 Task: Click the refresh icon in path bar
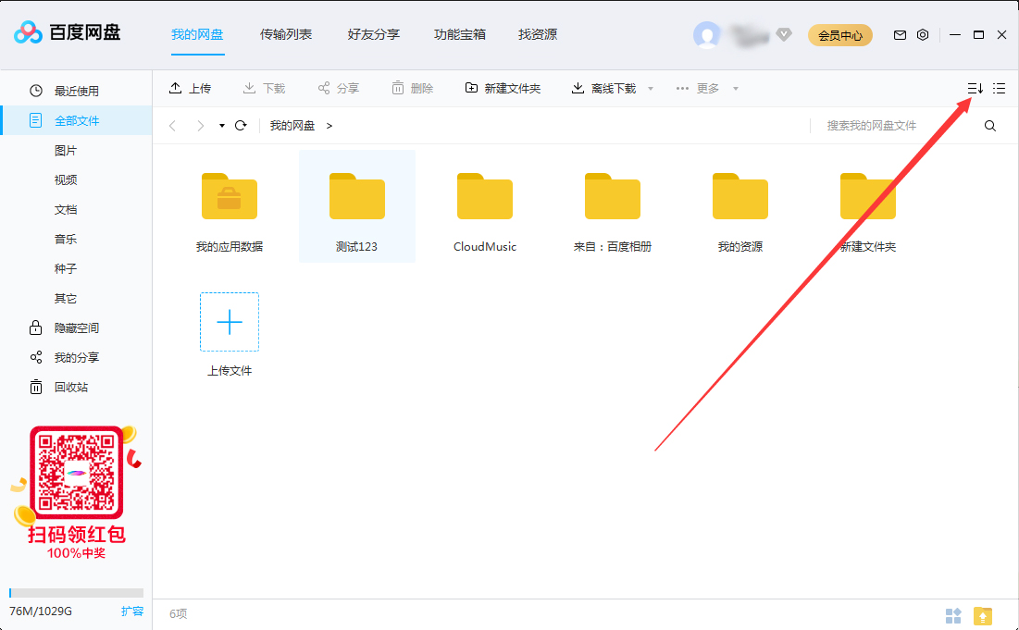coord(240,125)
